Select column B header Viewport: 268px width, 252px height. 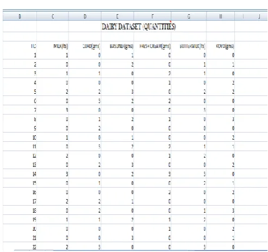coord(20,16)
